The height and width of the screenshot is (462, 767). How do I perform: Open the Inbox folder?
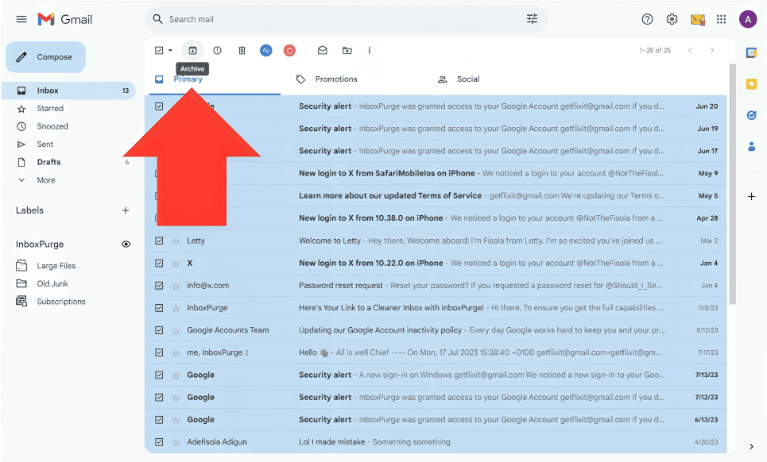(68, 90)
